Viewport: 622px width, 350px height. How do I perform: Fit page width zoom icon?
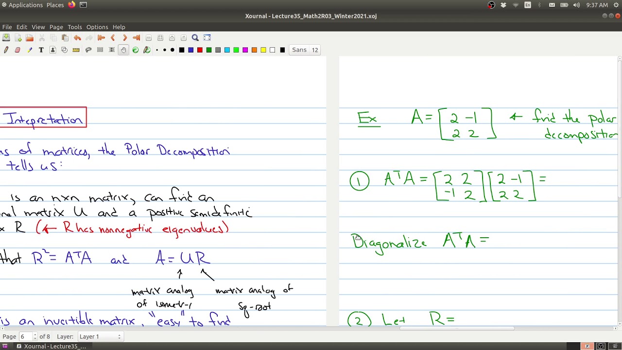click(160, 38)
